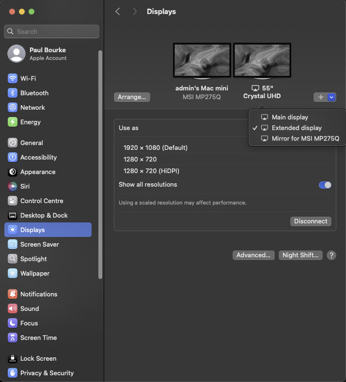
Task: Open the Lock Screen icon
Action: (x=13, y=358)
